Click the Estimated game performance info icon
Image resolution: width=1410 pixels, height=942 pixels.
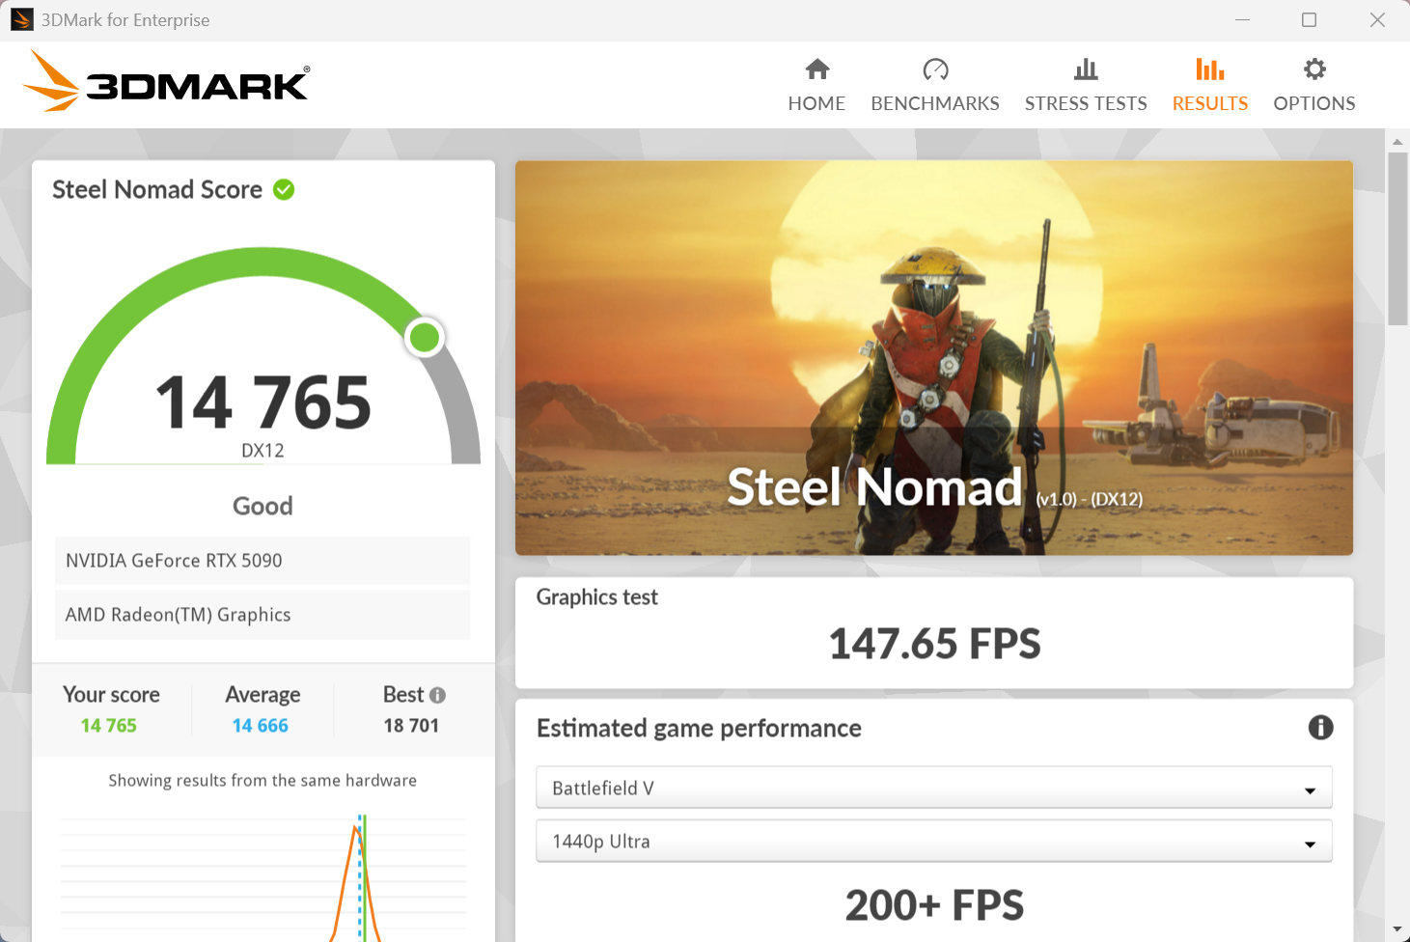point(1321,728)
